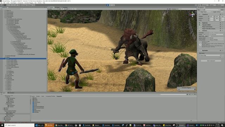The height and width of the screenshot is (127, 225).
Task: Click the Step frame button
Action: (x=113, y=5)
